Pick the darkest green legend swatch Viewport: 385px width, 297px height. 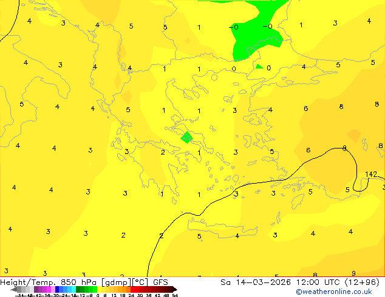tap(78, 289)
